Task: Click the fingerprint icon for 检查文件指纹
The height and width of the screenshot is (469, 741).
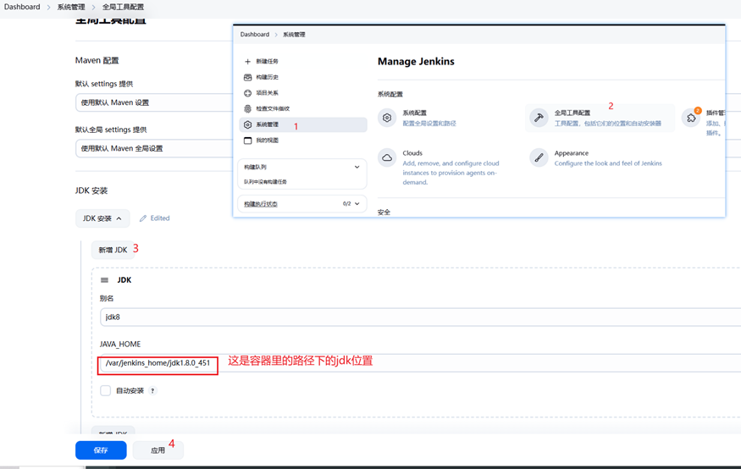Action: click(x=247, y=108)
